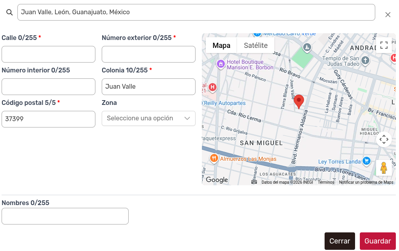Viewport: 399px width, 251px height.
Task: Open the Zona dropdown
Action: [x=148, y=118]
